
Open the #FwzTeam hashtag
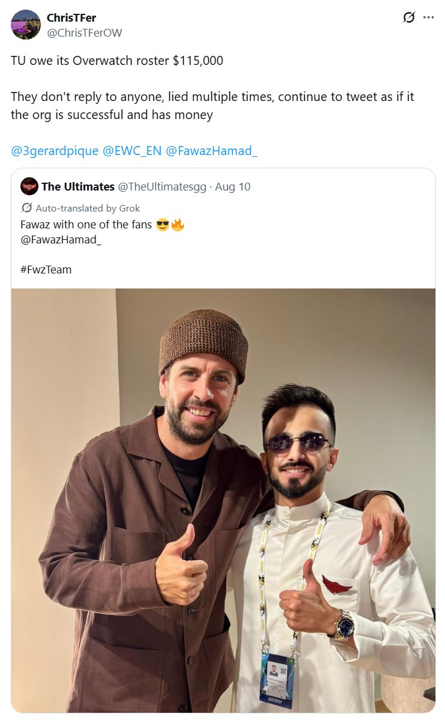(x=46, y=269)
